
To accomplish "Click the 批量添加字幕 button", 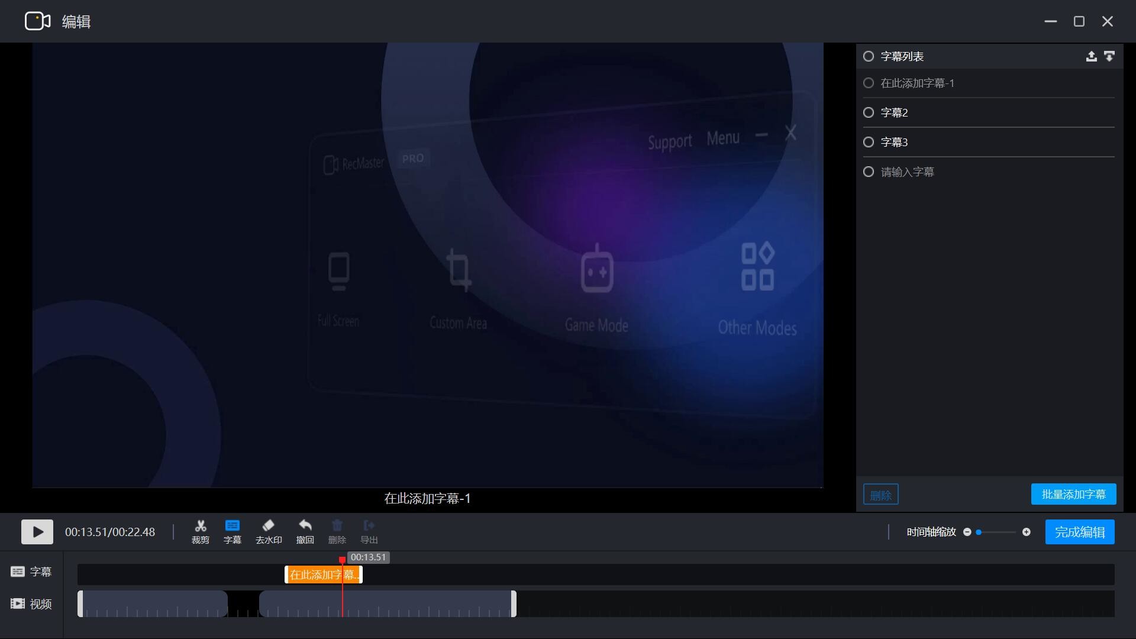I will coord(1073,494).
